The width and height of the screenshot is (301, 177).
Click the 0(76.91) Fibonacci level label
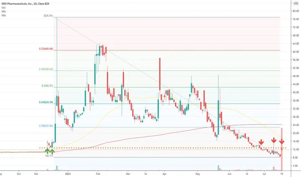pos(48,16)
